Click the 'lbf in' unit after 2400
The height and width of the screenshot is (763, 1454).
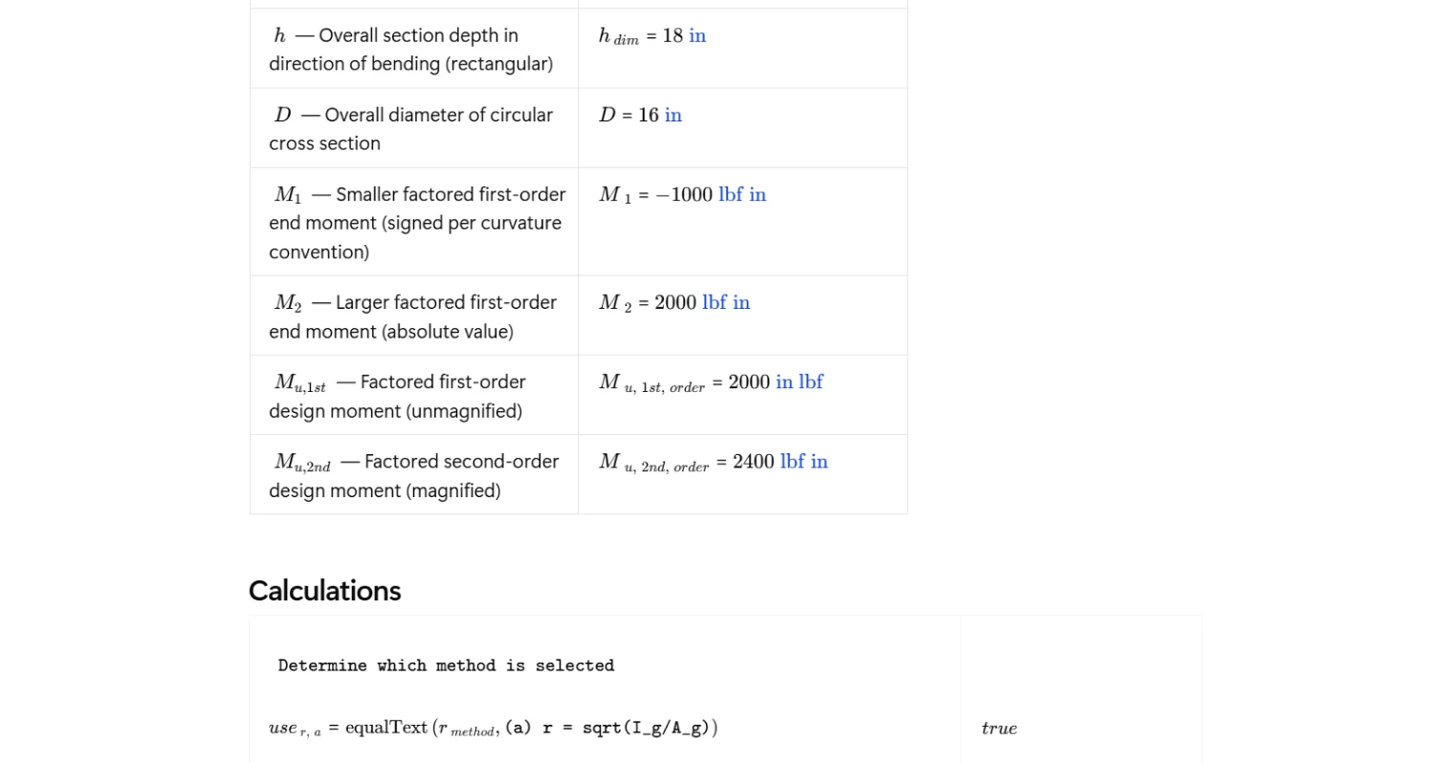point(804,461)
